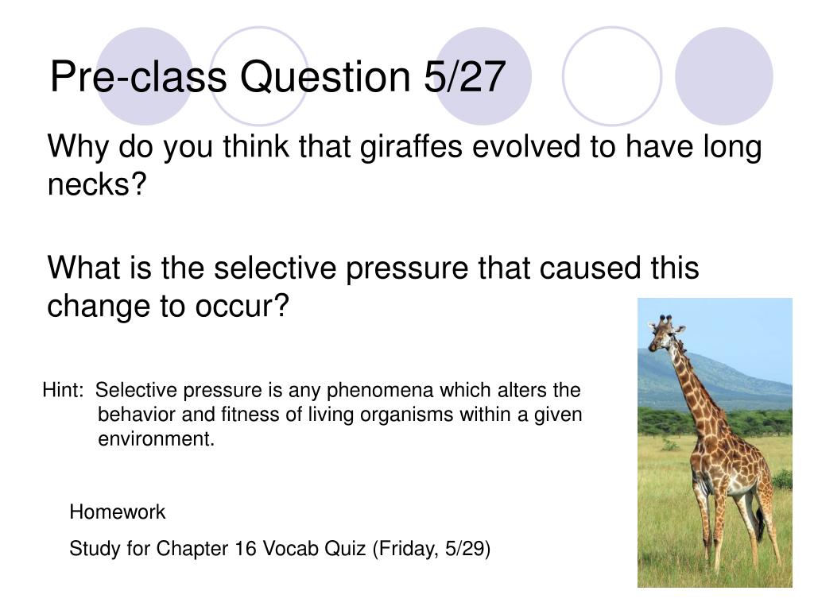Viewport: 814px width, 610px height.
Task: Click the rightmost filled lavender circle
Action: (724, 76)
